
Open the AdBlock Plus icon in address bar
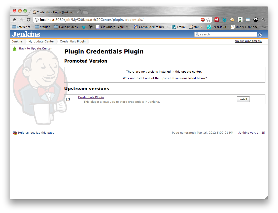[203, 20]
